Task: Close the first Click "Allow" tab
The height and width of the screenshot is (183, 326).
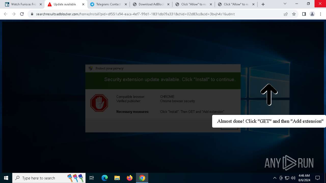Action: click(211, 4)
